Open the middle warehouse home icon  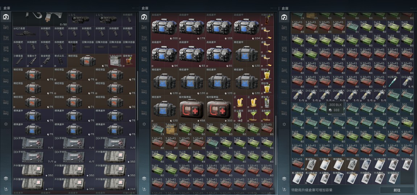144,17
